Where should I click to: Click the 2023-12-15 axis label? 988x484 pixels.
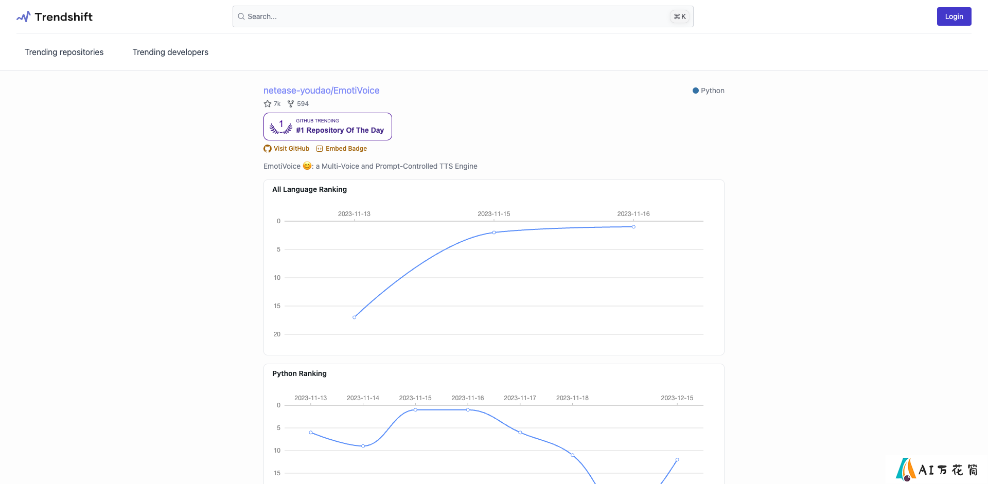(677, 398)
